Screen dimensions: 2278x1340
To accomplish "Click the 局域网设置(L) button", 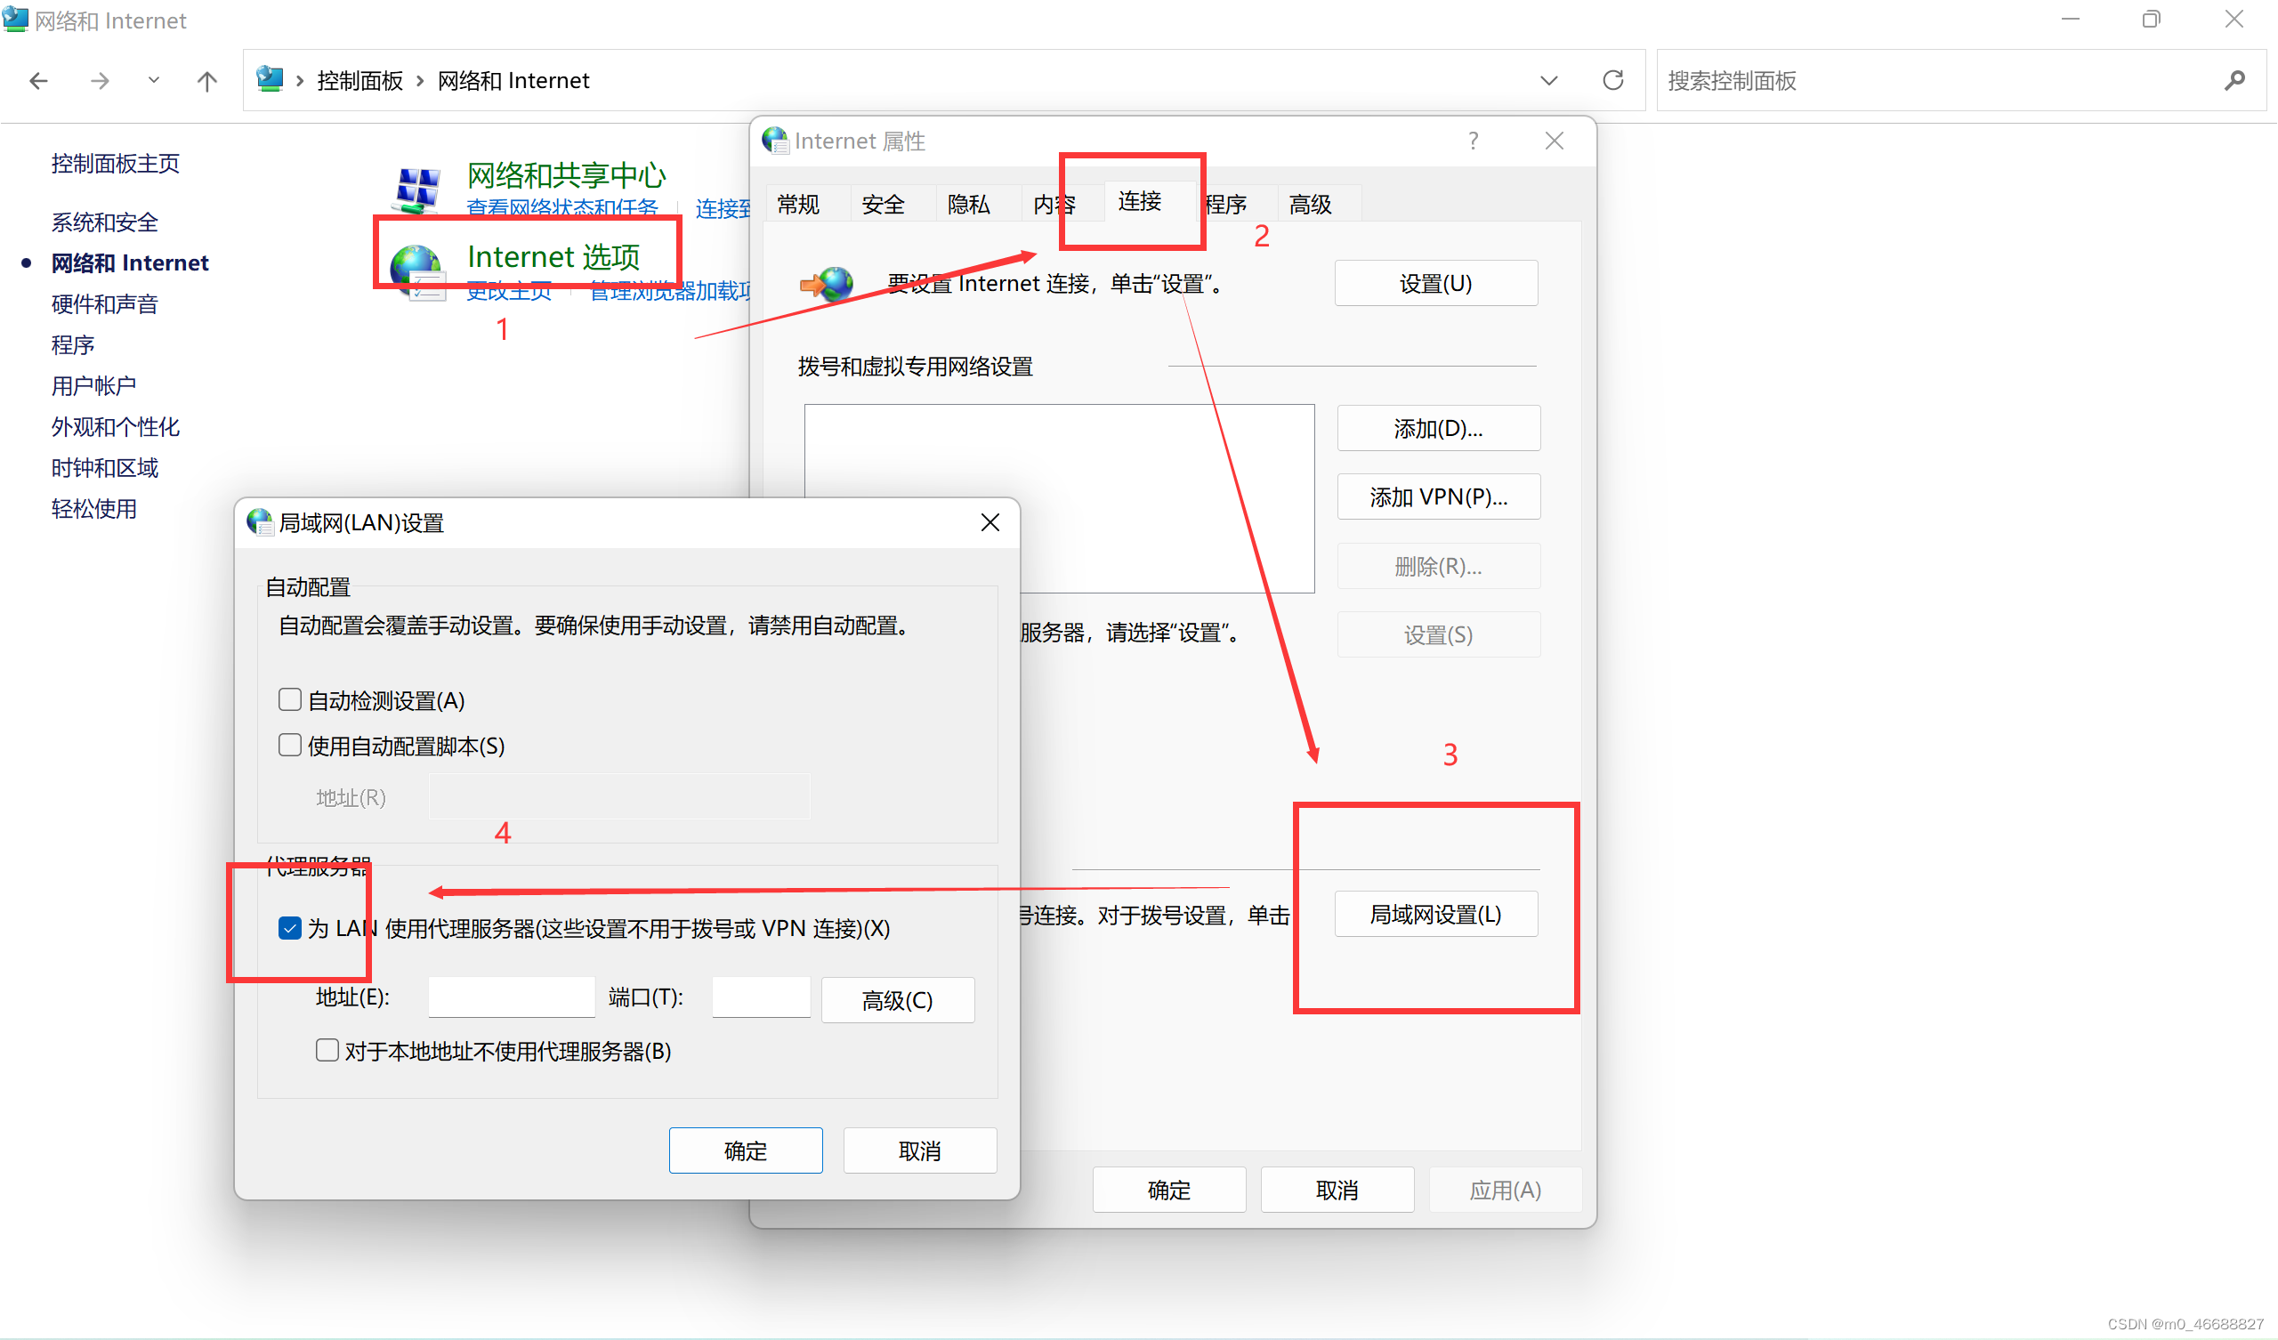I will pos(1435,914).
